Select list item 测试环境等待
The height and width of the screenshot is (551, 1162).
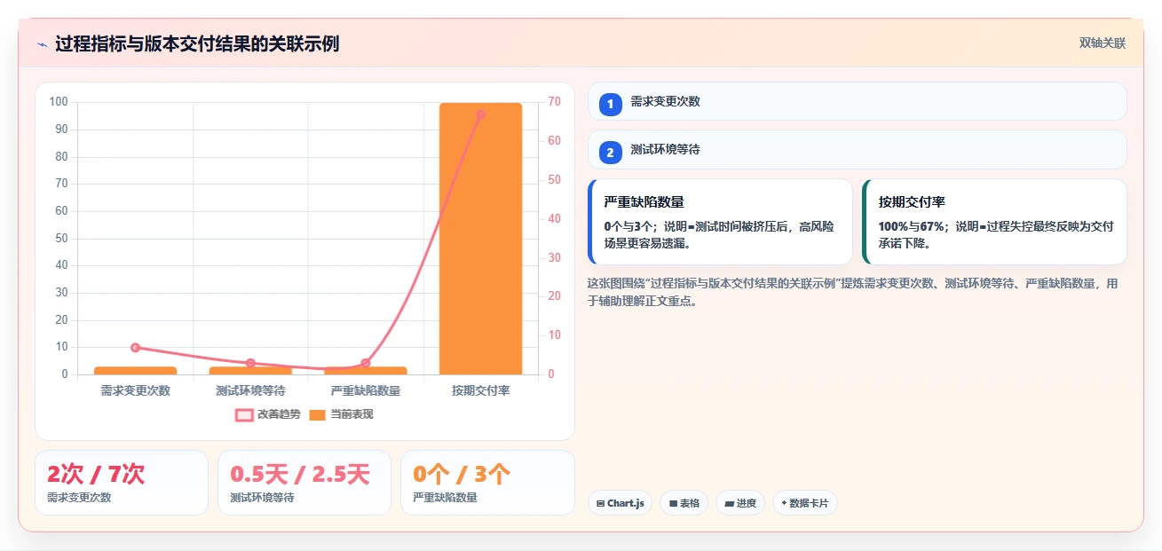(x=858, y=150)
